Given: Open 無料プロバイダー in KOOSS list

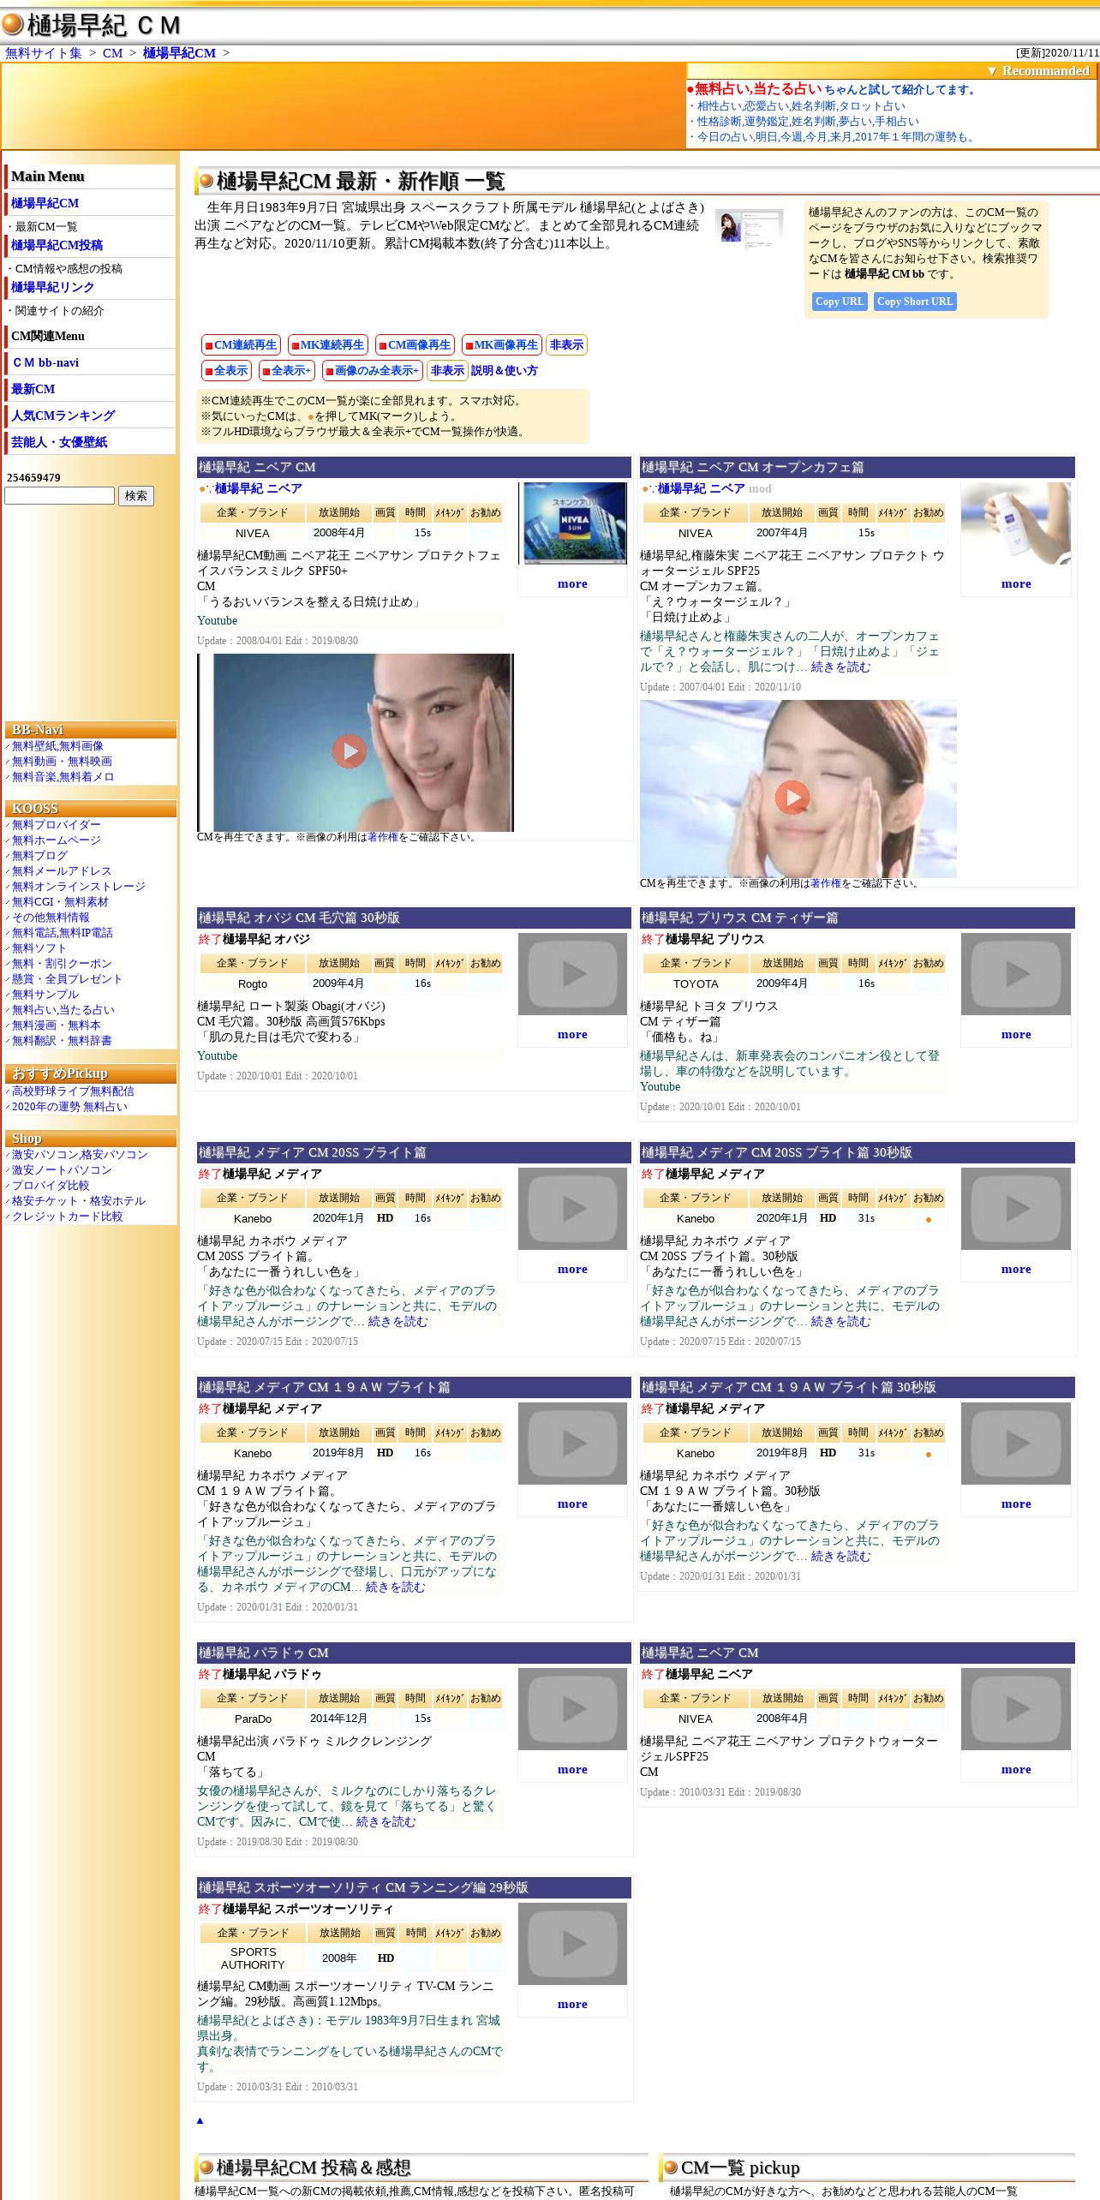Looking at the screenshot, I should coord(57,825).
